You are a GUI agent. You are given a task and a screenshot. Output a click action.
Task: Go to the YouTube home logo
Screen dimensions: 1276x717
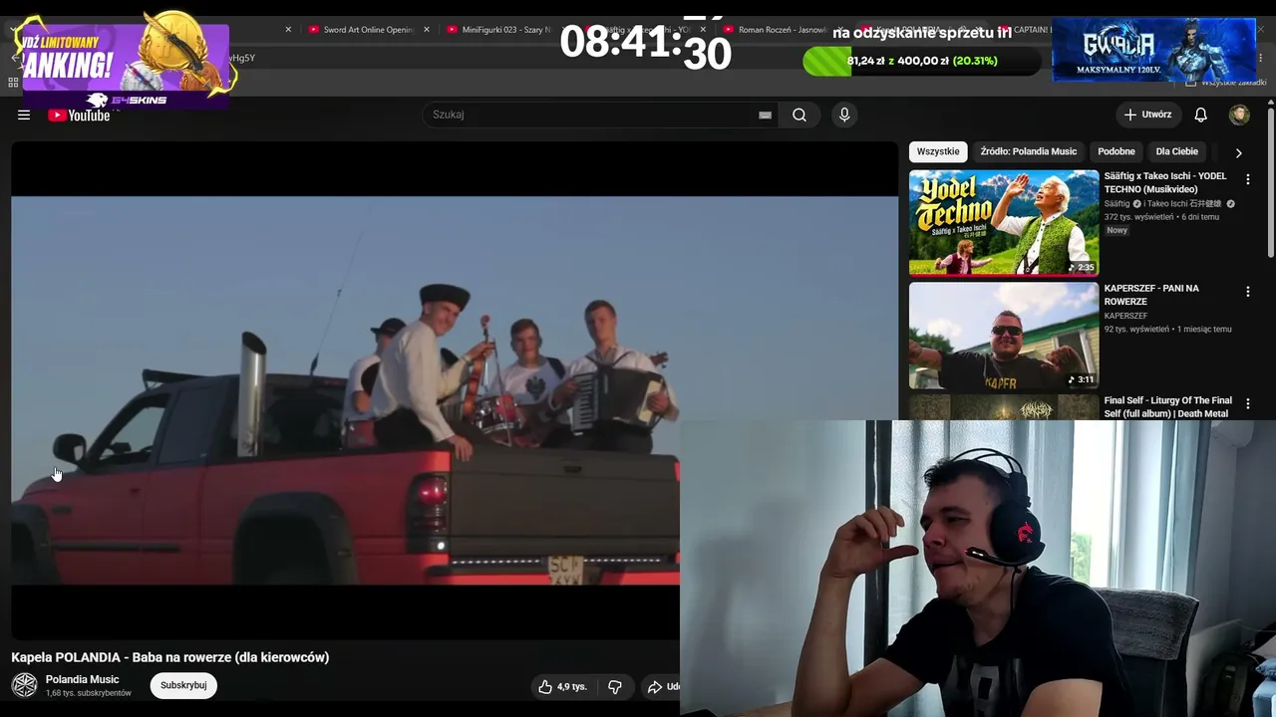click(79, 115)
